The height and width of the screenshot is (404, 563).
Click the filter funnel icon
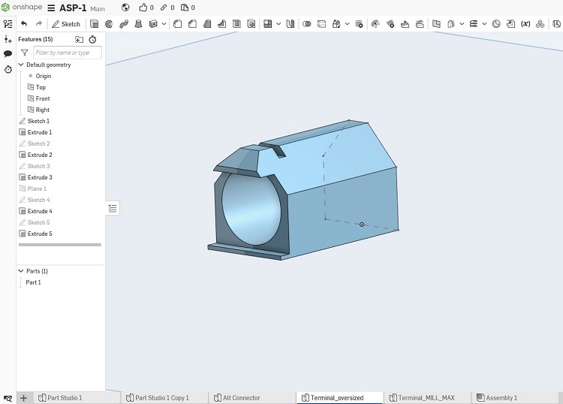[x=25, y=53]
